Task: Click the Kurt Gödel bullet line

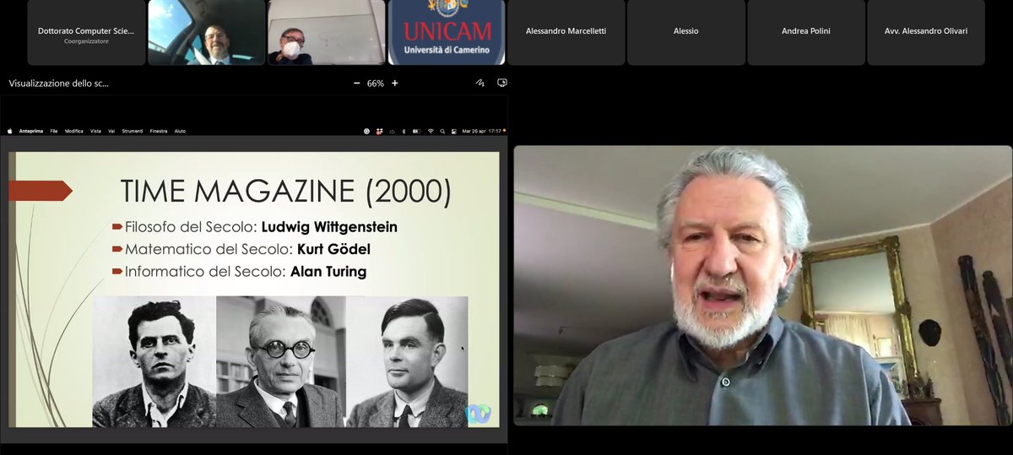Action: coord(241,250)
